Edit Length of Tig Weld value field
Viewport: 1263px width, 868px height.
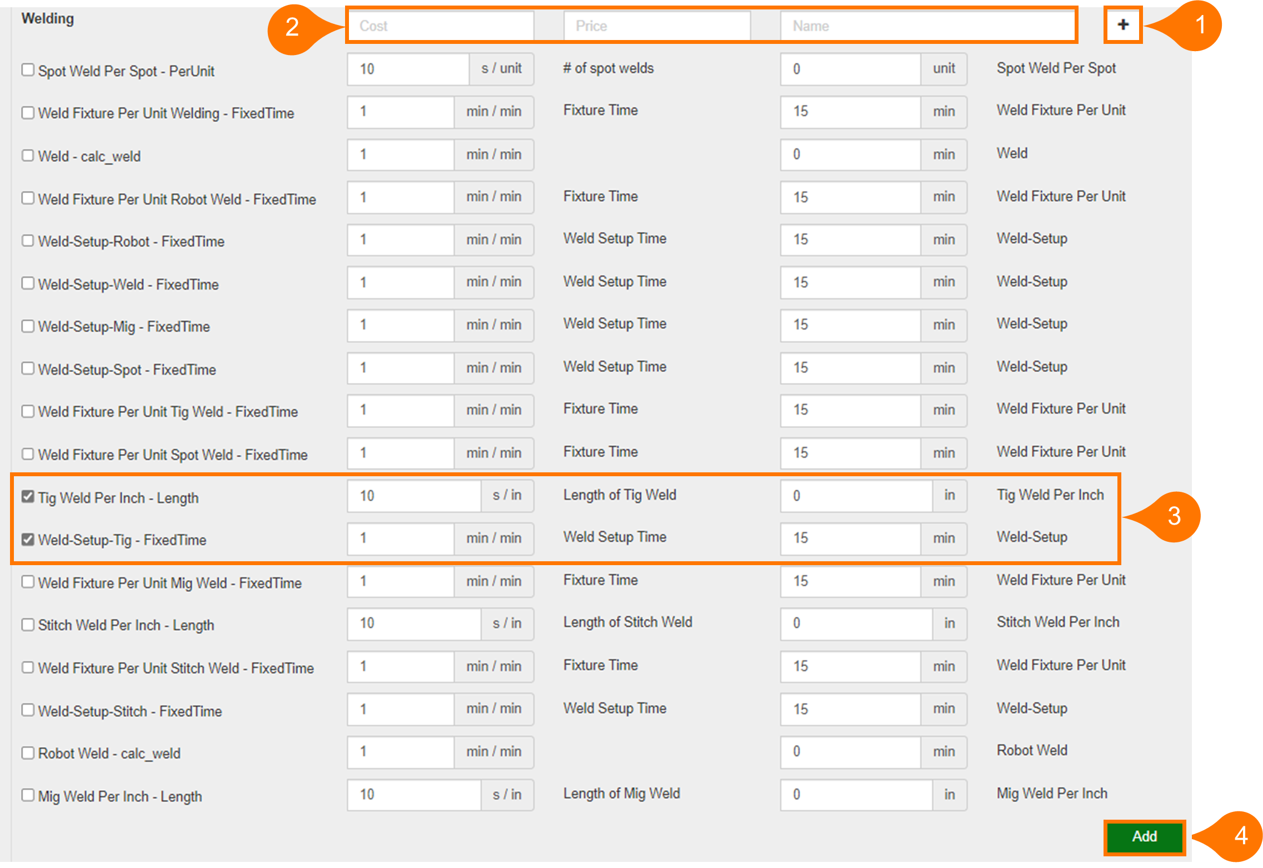[856, 496]
